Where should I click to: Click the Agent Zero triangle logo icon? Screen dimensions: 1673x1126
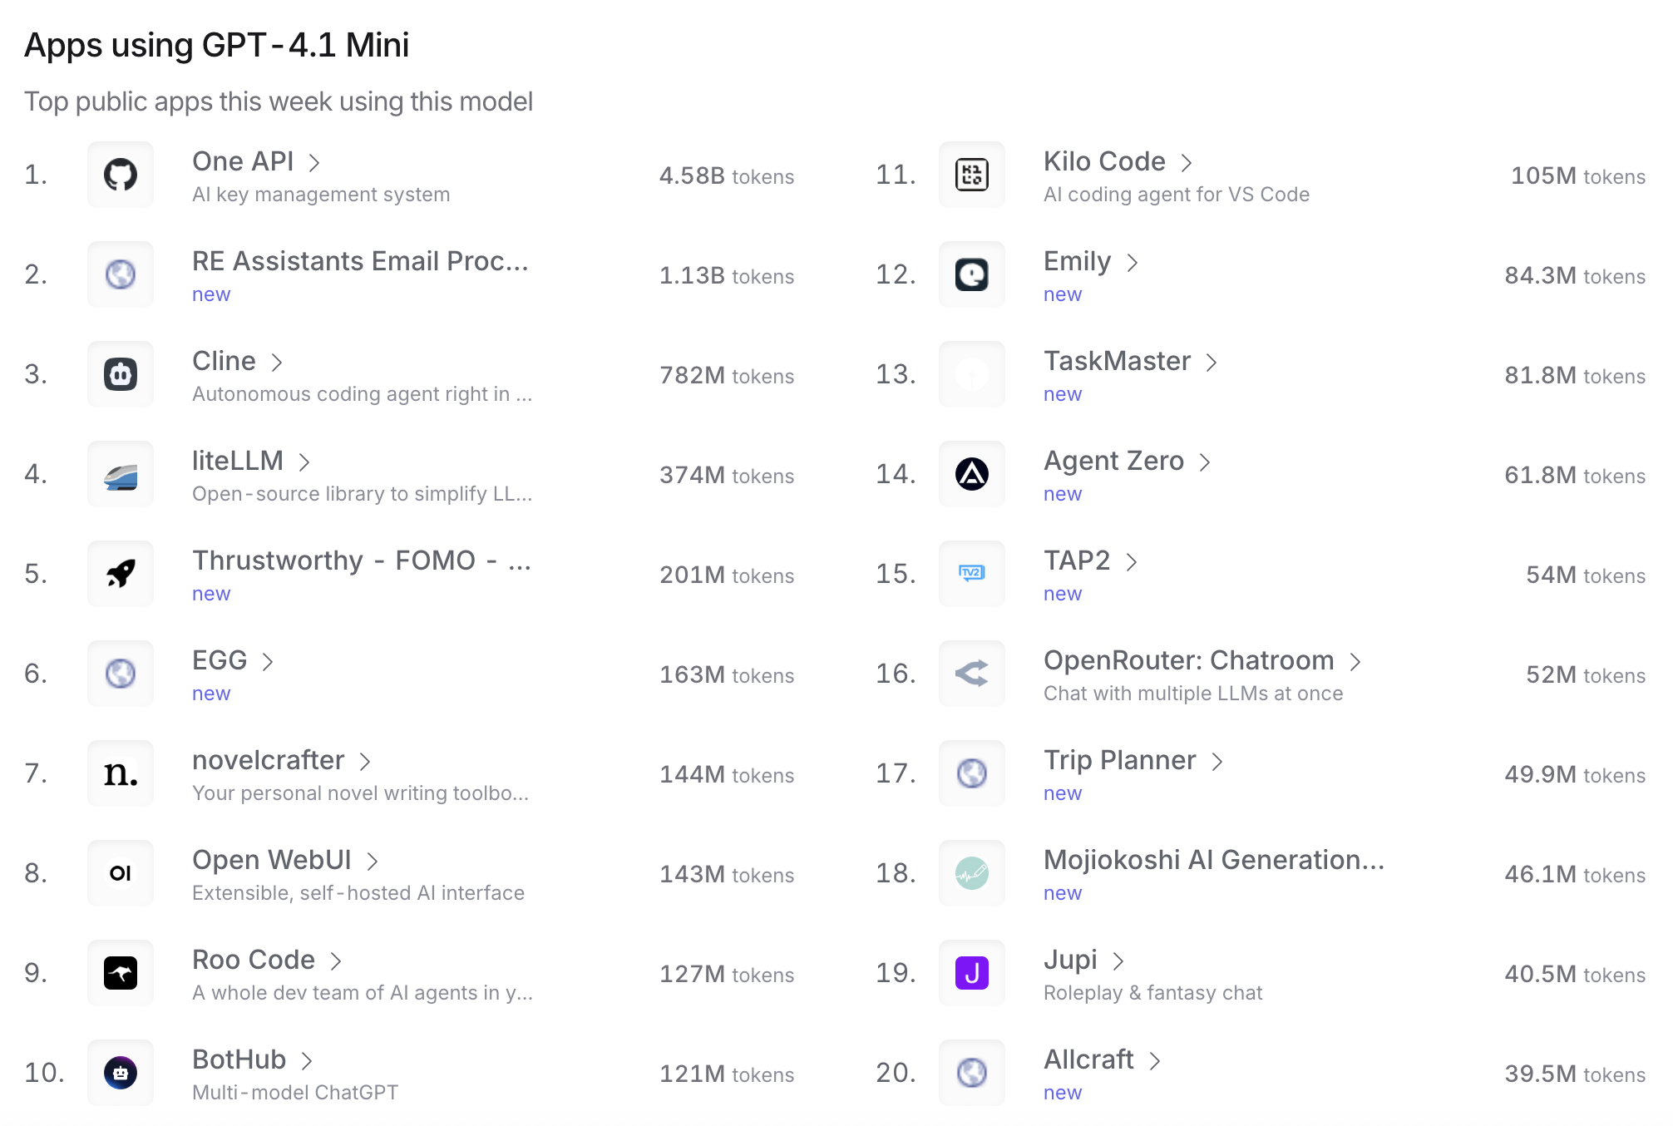(971, 474)
